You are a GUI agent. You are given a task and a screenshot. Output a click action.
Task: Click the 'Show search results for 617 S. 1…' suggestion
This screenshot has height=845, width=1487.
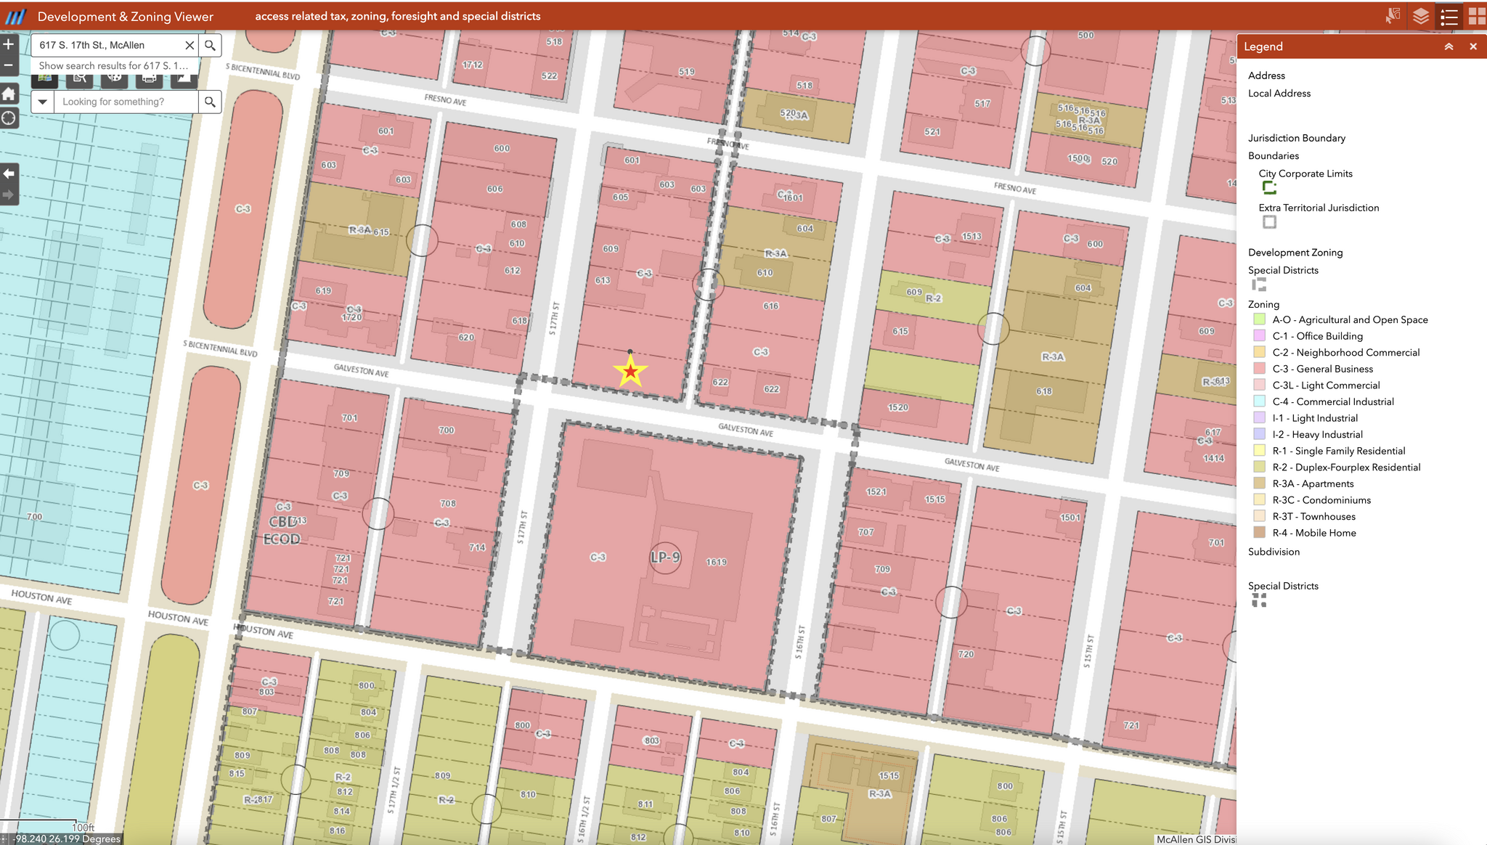[113, 65]
